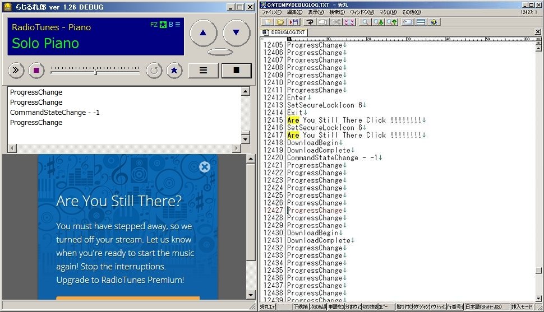Select CommandStateChange - -1 in player log list
Screen dimensions: 544x312
pyautogui.click(x=55, y=113)
